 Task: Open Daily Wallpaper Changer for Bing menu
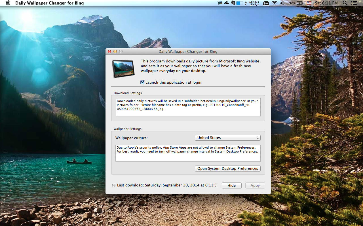coord(49,3)
